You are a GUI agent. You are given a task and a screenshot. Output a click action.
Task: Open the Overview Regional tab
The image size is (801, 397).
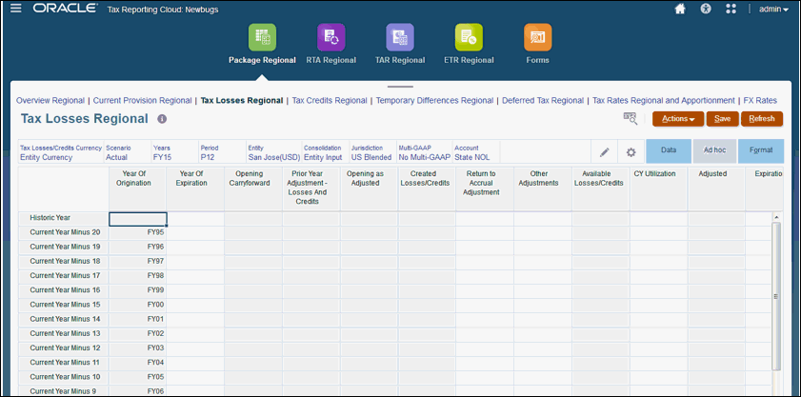(x=50, y=101)
